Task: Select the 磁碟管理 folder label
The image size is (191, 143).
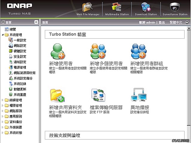Action: 16,100
